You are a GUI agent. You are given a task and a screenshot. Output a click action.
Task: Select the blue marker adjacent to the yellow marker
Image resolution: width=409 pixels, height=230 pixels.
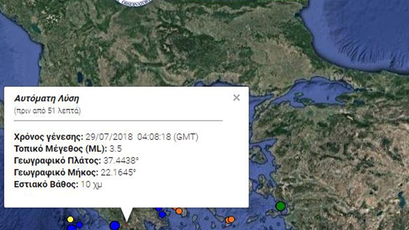coord(79,225)
